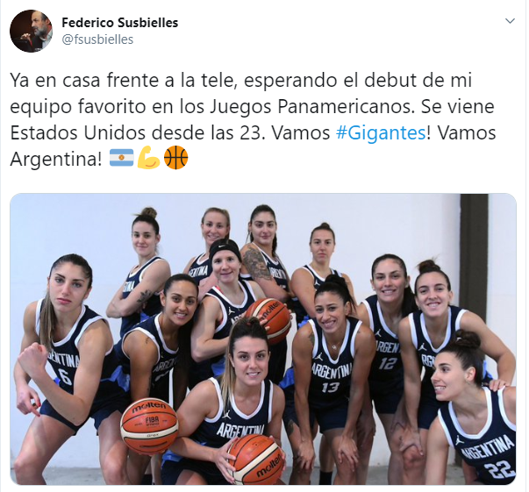The width and height of the screenshot is (529, 492).
Task: Click the ball held by the kneeling player
Action: [255, 459]
